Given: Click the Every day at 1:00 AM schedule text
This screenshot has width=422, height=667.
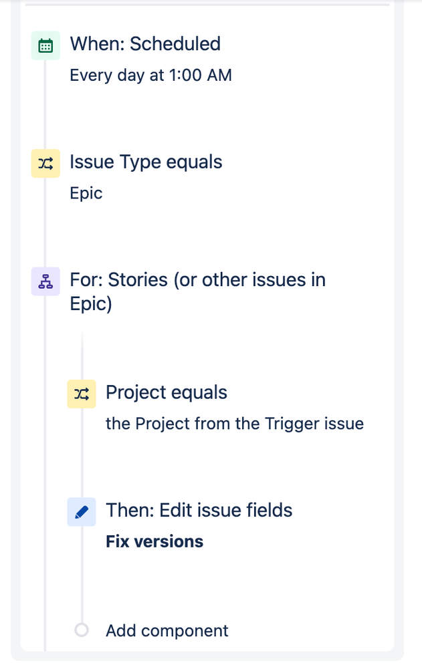Looking at the screenshot, I should [150, 75].
